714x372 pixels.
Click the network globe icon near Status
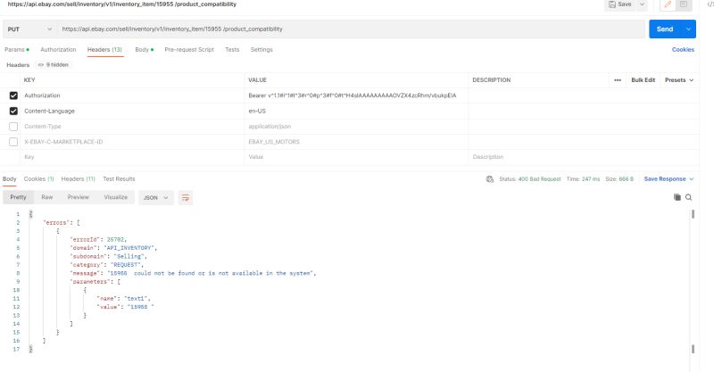490,179
